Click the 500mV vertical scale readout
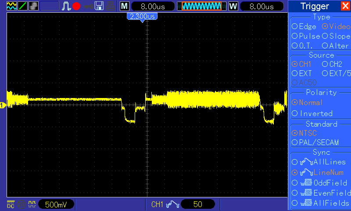 click(56, 204)
